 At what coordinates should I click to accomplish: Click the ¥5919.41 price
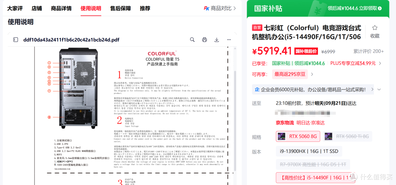click(x=272, y=51)
